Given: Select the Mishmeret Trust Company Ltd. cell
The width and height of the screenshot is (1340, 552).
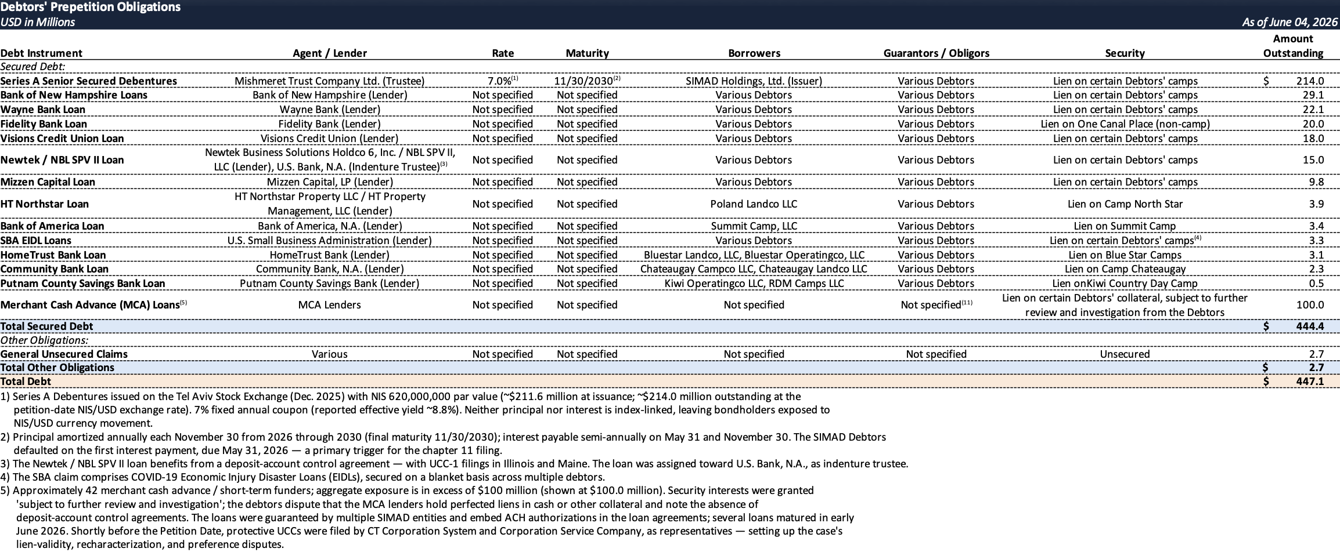Looking at the screenshot, I should pos(329,81).
